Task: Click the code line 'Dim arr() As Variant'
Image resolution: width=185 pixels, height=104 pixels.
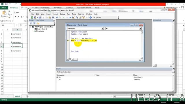Action: coord(82,38)
